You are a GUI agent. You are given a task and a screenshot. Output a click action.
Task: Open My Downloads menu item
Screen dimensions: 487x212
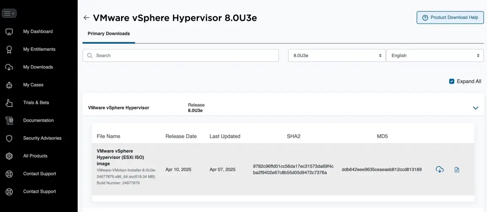click(38, 67)
